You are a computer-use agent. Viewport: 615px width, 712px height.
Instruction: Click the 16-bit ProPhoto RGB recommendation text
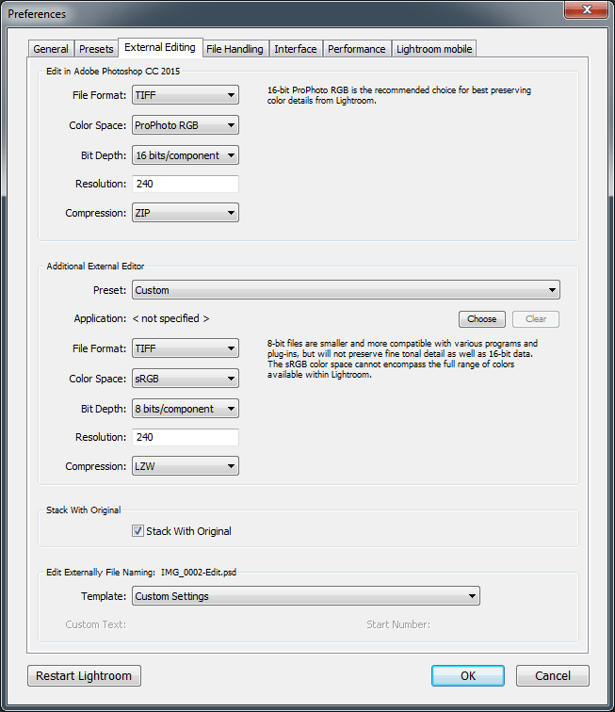tap(398, 95)
